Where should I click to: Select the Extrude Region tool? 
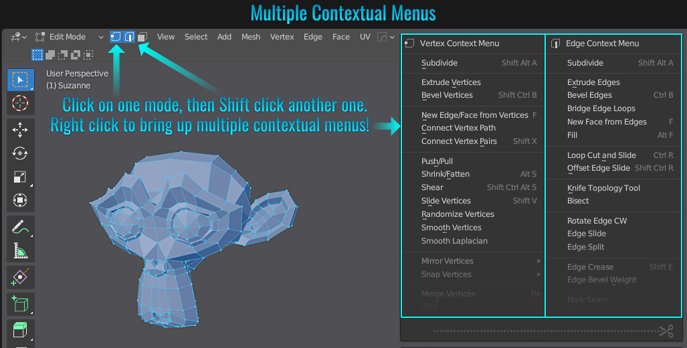tap(20, 330)
